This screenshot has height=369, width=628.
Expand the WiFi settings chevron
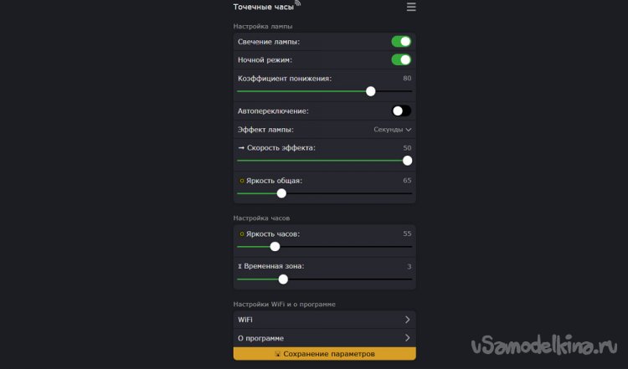(x=407, y=320)
